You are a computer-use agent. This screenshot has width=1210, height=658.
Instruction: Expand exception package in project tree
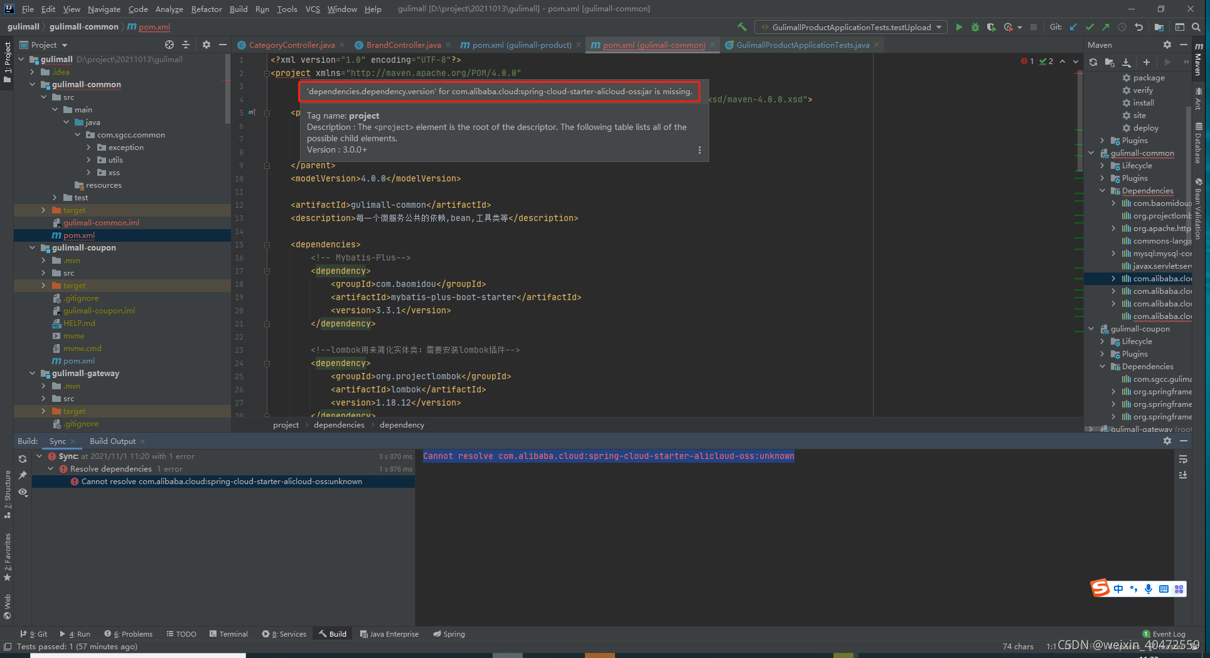click(x=88, y=147)
